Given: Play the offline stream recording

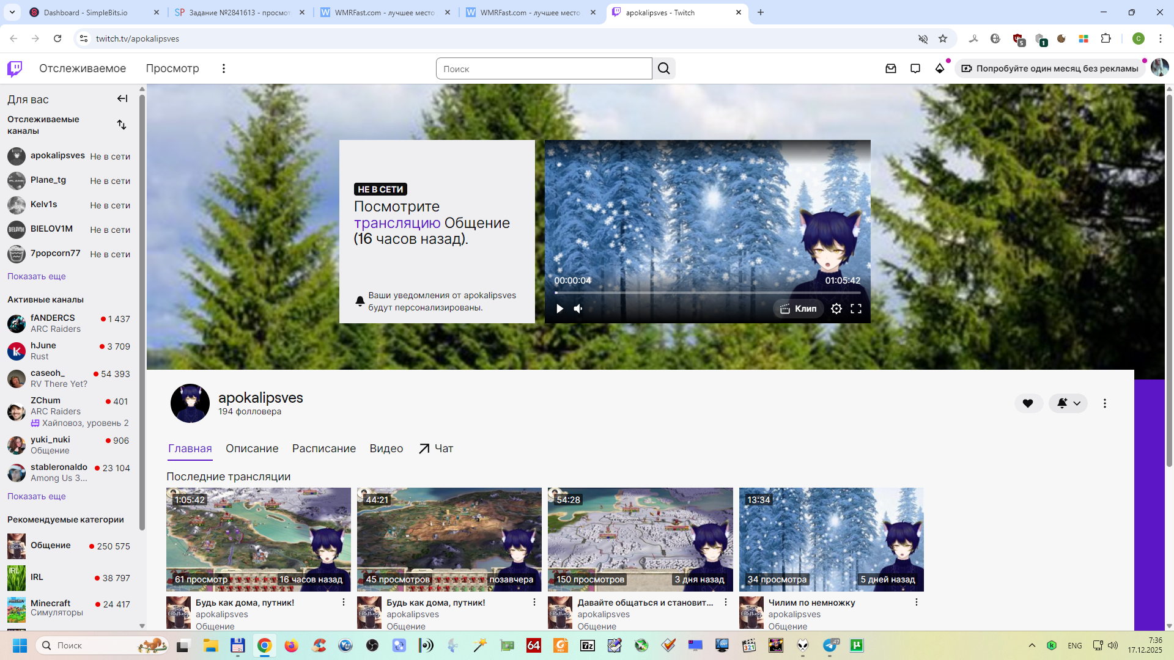Looking at the screenshot, I should point(559,309).
